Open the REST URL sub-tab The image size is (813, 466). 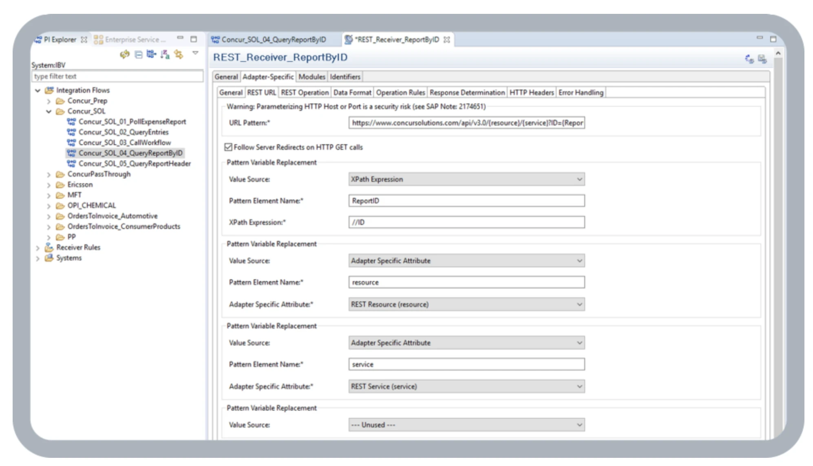[261, 92]
